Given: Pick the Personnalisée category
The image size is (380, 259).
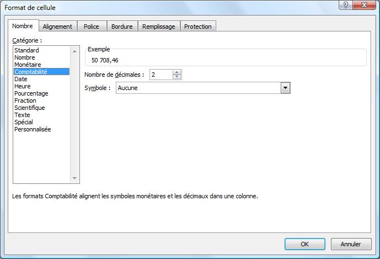Looking at the screenshot, I should click(x=33, y=129).
